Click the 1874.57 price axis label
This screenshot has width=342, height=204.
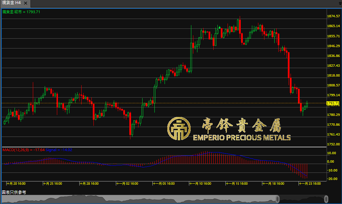click(334, 16)
